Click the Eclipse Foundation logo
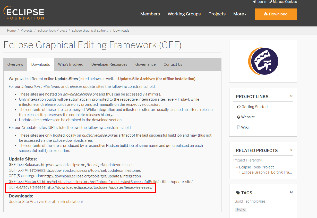 click(24, 13)
